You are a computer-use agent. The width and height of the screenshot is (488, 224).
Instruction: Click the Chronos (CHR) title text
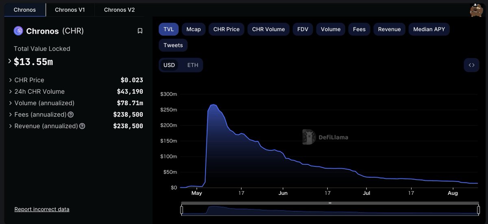[x=55, y=31]
